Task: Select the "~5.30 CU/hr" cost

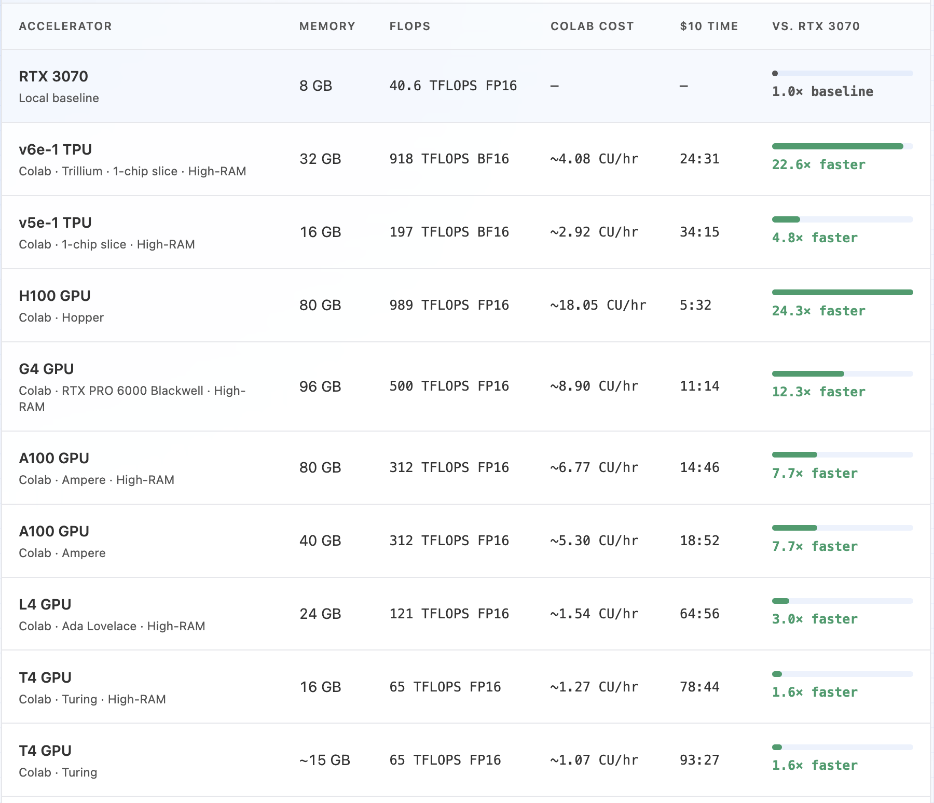Action: pos(594,541)
